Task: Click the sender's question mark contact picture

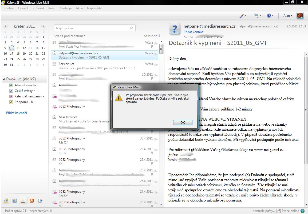Action: pyautogui.click(x=175, y=29)
